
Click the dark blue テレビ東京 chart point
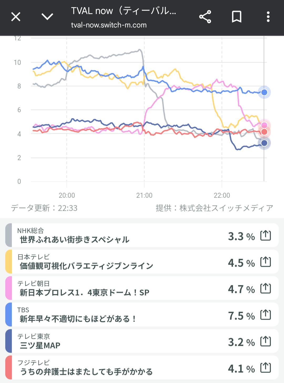click(x=264, y=143)
